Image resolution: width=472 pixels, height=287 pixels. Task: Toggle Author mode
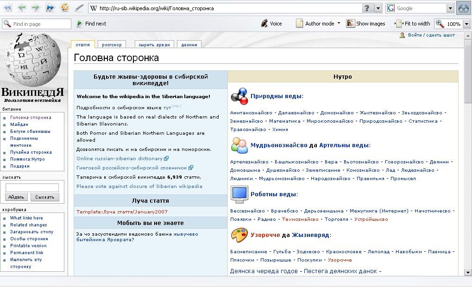coord(315,24)
